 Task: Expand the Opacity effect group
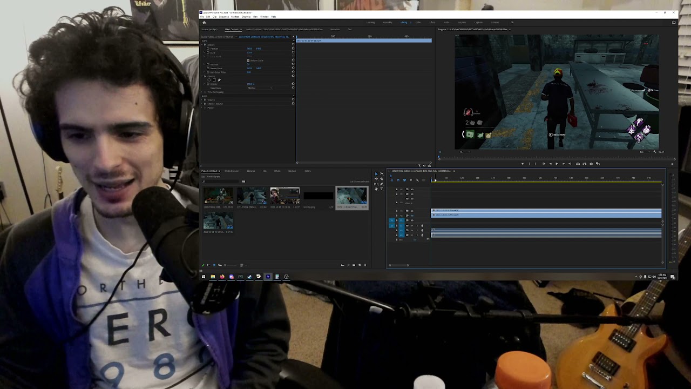[202, 76]
